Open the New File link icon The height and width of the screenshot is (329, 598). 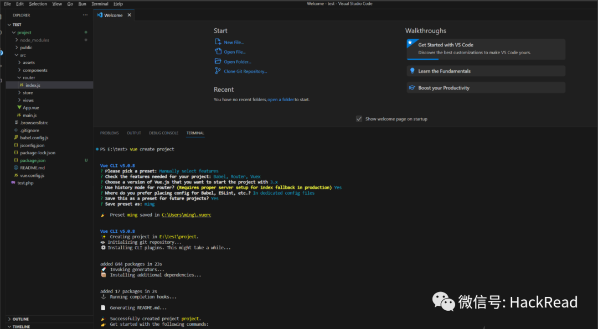[x=218, y=42]
